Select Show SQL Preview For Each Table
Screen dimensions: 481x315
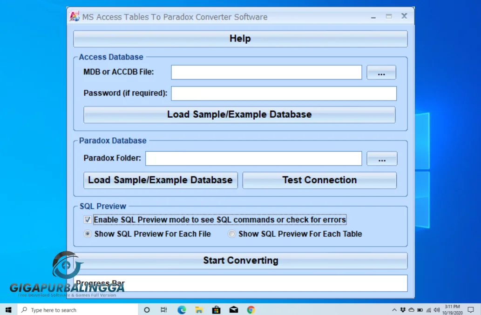click(x=231, y=234)
